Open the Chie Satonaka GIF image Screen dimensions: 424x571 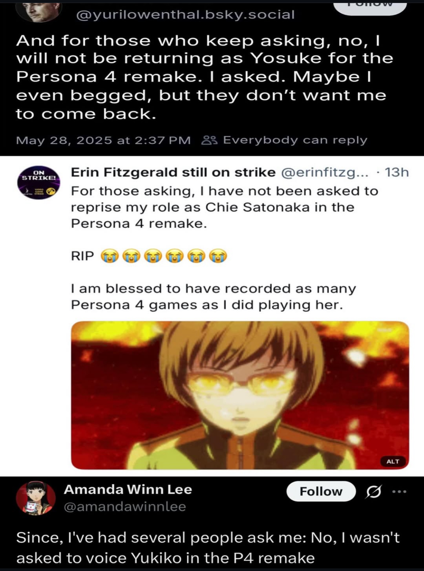(240, 395)
